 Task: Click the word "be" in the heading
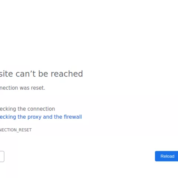click(43, 74)
